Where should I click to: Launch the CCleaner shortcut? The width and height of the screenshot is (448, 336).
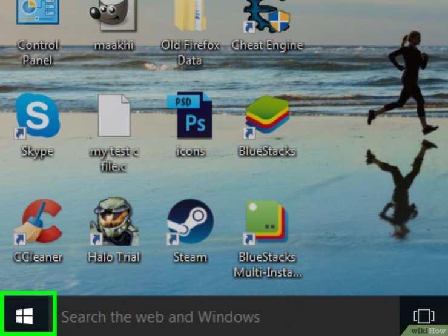click(x=38, y=222)
